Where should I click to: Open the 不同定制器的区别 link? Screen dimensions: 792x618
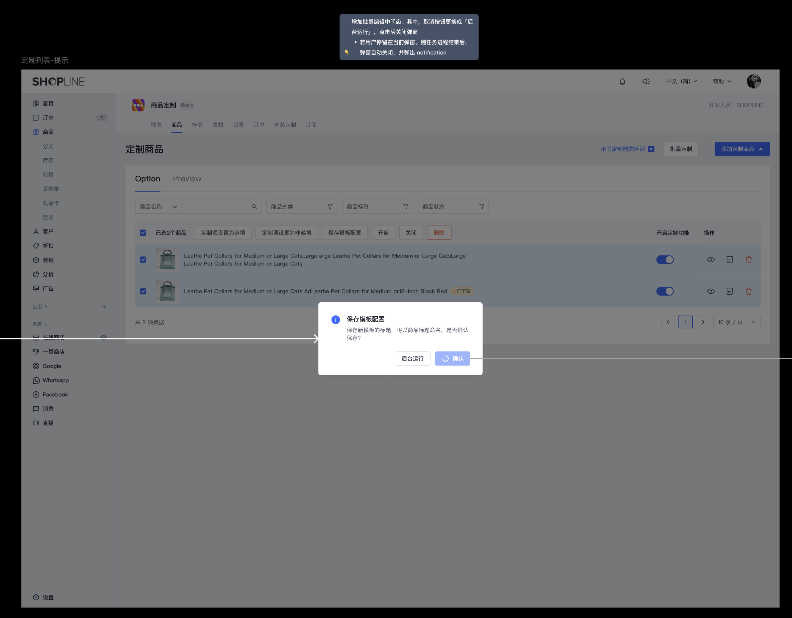(x=623, y=149)
